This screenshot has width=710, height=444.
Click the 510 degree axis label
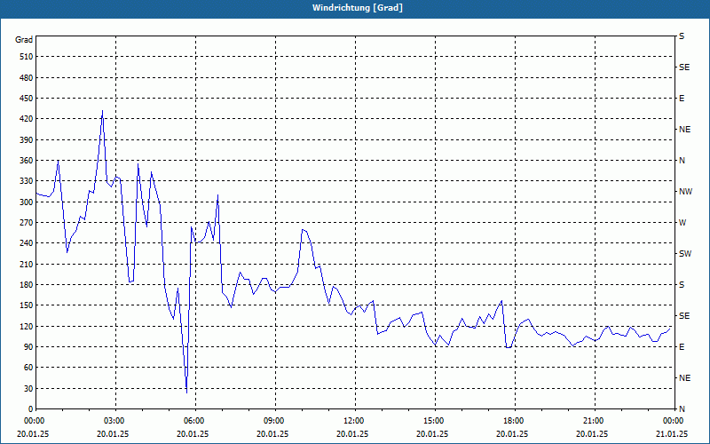[x=27, y=57]
